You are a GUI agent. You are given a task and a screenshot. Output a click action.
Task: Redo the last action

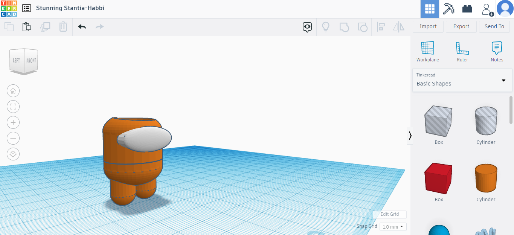coord(99,27)
